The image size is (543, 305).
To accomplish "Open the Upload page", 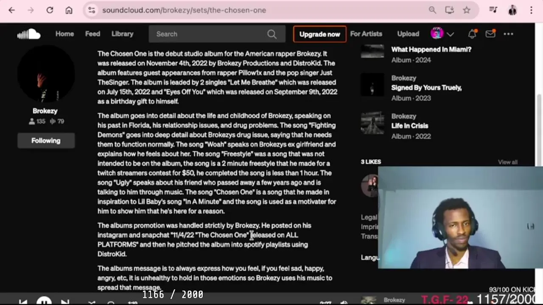I will click(x=408, y=34).
